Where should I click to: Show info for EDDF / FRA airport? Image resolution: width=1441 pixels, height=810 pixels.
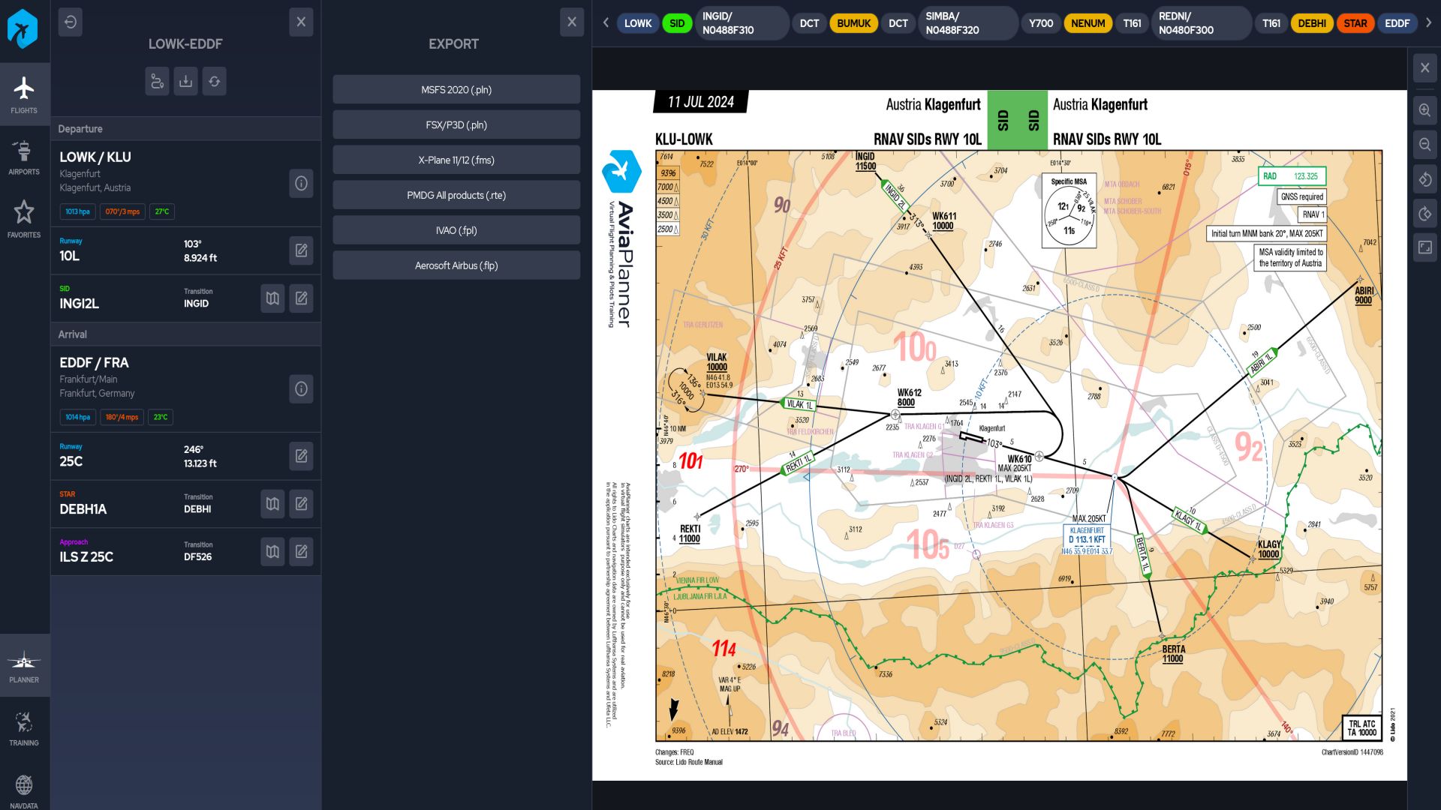(301, 388)
